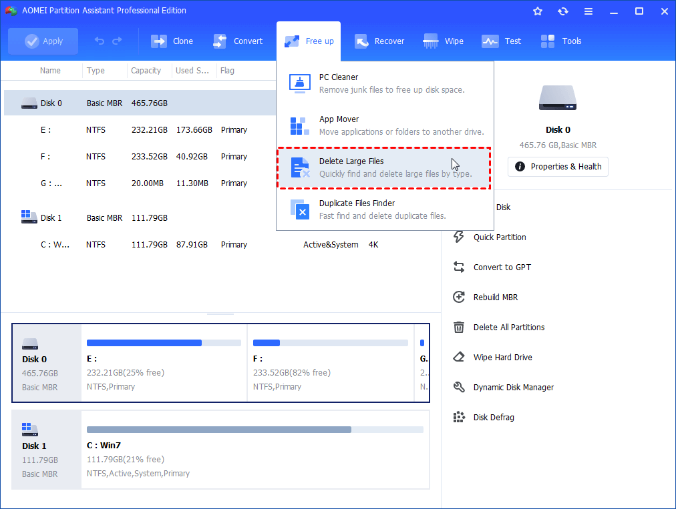This screenshot has height=509, width=676.
Task: Click the Name column header
Action: coord(50,71)
